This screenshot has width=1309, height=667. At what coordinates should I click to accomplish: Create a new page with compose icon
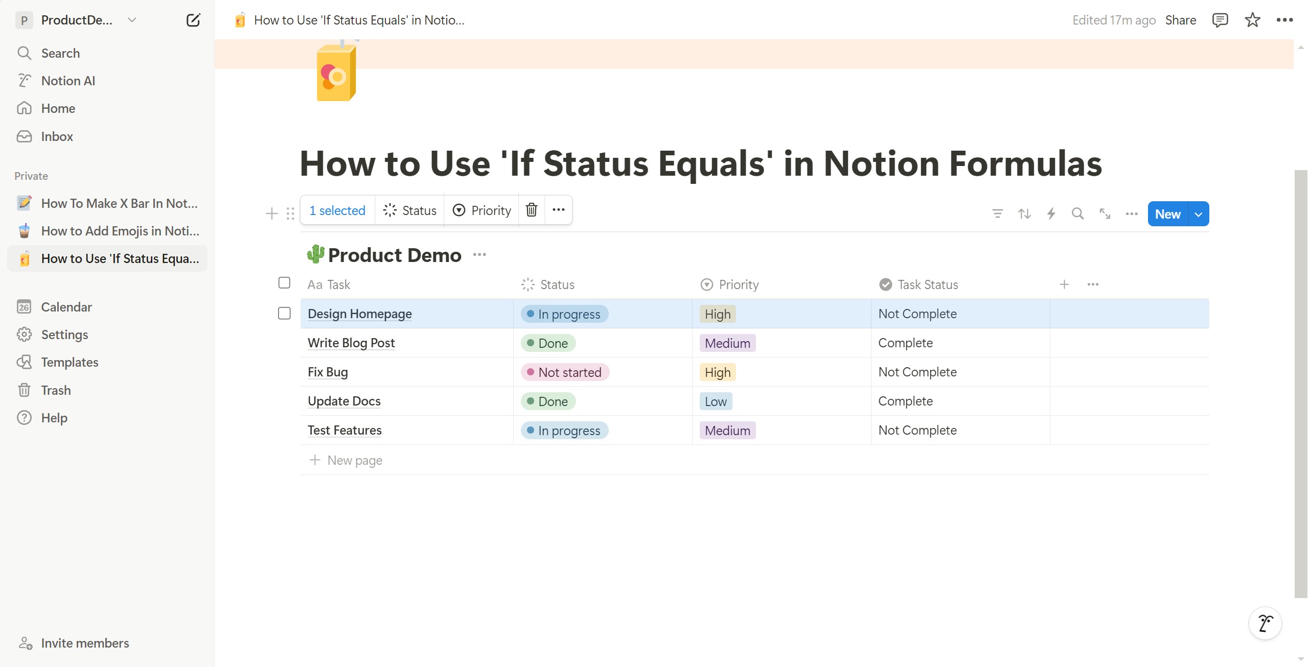(x=193, y=20)
